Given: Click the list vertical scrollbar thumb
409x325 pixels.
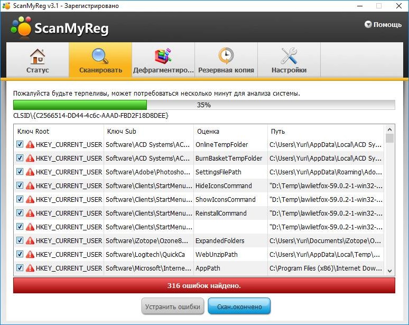Looking at the screenshot, I should pyautogui.click(x=389, y=138).
